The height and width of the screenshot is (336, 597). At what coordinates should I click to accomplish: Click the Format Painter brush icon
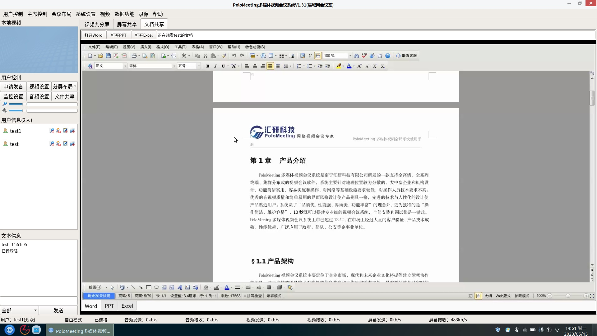[224, 56]
